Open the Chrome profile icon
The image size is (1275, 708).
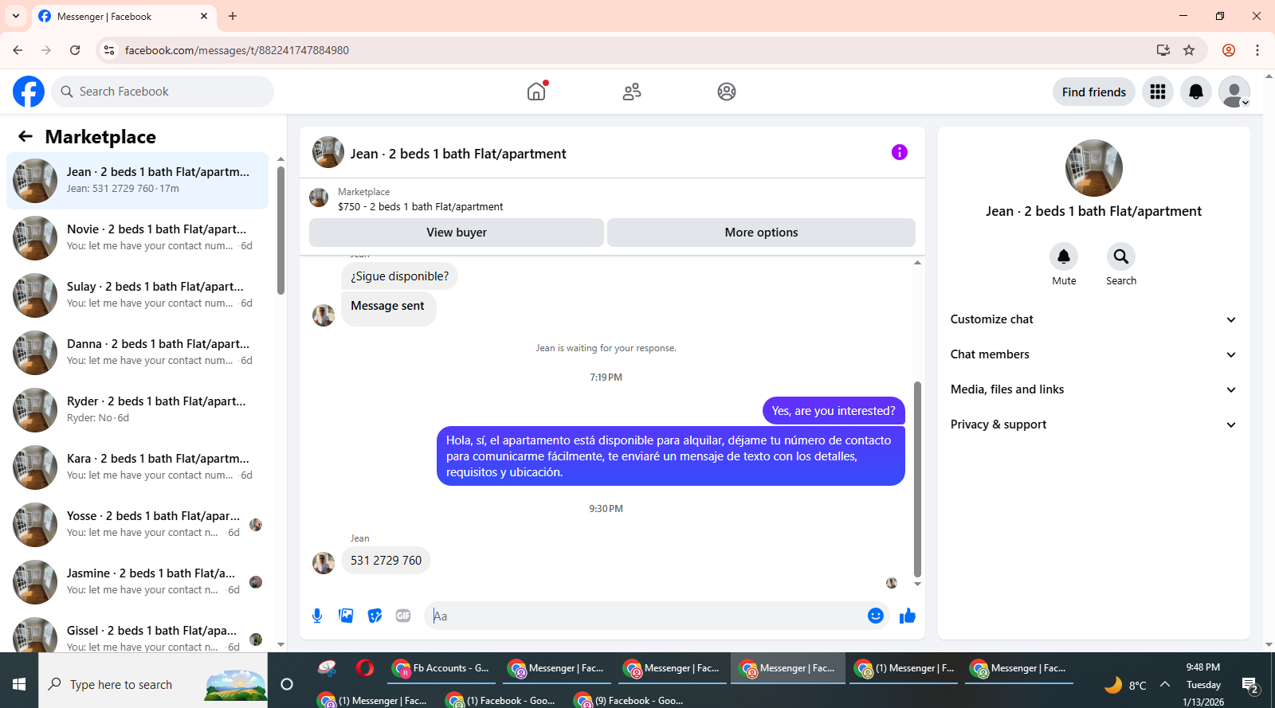point(1229,50)
